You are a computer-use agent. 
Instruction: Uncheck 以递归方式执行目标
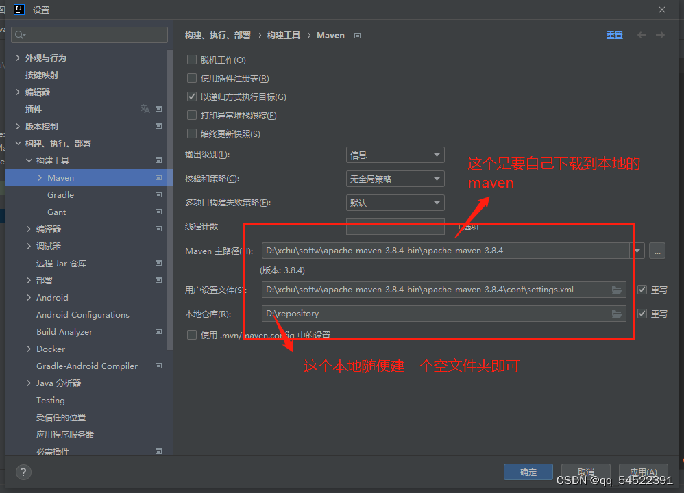pos(191,97)
